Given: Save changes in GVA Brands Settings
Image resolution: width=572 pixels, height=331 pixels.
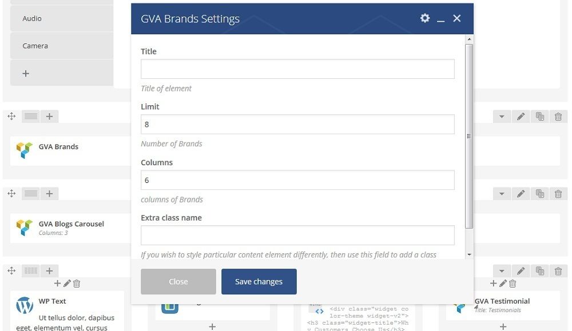Looking at the screenshot, I should (x=259, y=281).
